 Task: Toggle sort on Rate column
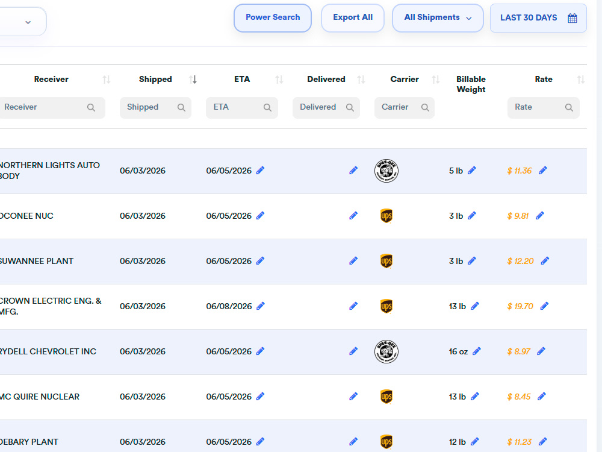(x=581, y=80)
